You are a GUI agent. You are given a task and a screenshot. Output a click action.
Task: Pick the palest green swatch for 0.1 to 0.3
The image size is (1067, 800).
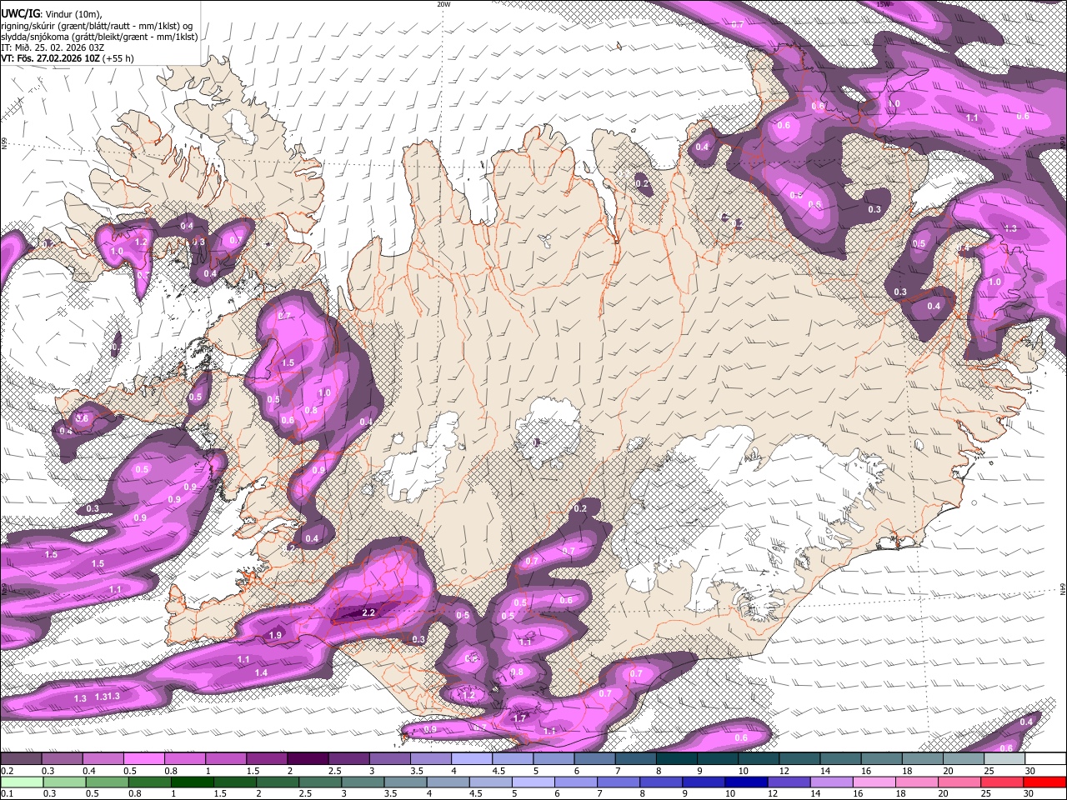22,782
